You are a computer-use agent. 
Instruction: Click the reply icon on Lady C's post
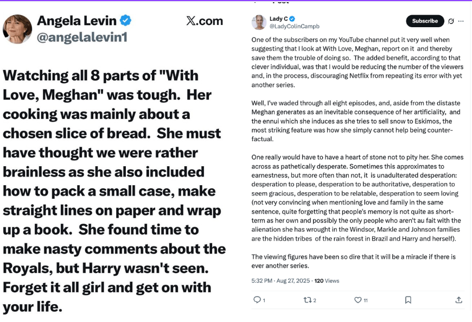point(257,300)
